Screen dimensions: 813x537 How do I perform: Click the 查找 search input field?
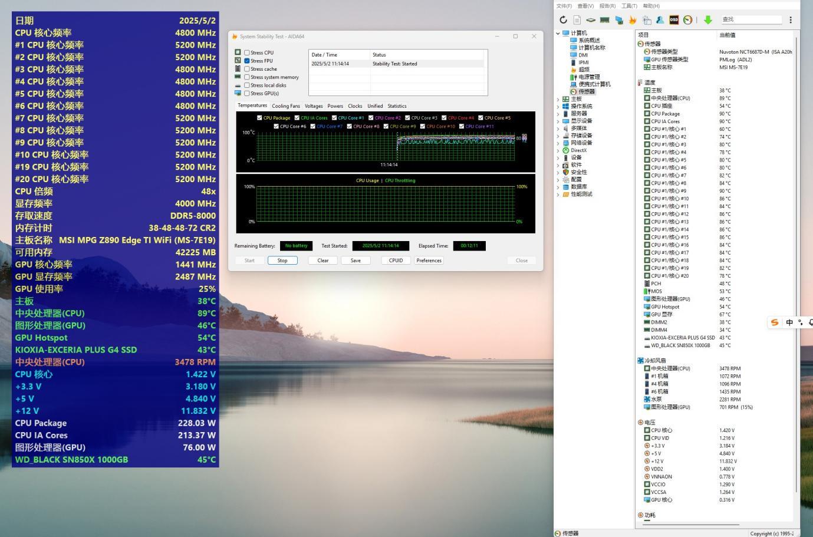coord(751,19)
